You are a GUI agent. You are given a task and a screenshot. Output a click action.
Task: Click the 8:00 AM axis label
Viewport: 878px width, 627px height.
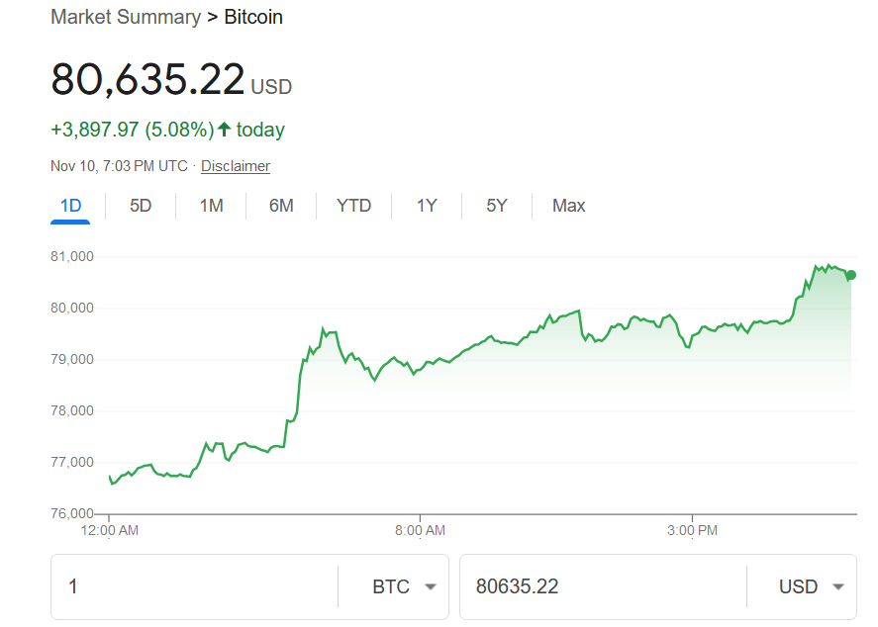(x=420, y=531)
